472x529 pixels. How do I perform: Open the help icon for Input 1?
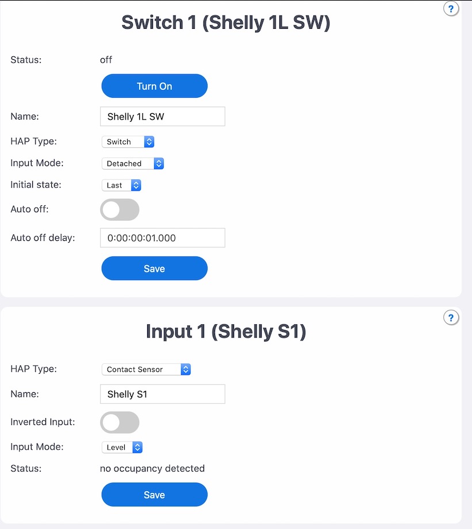(451, 317)
